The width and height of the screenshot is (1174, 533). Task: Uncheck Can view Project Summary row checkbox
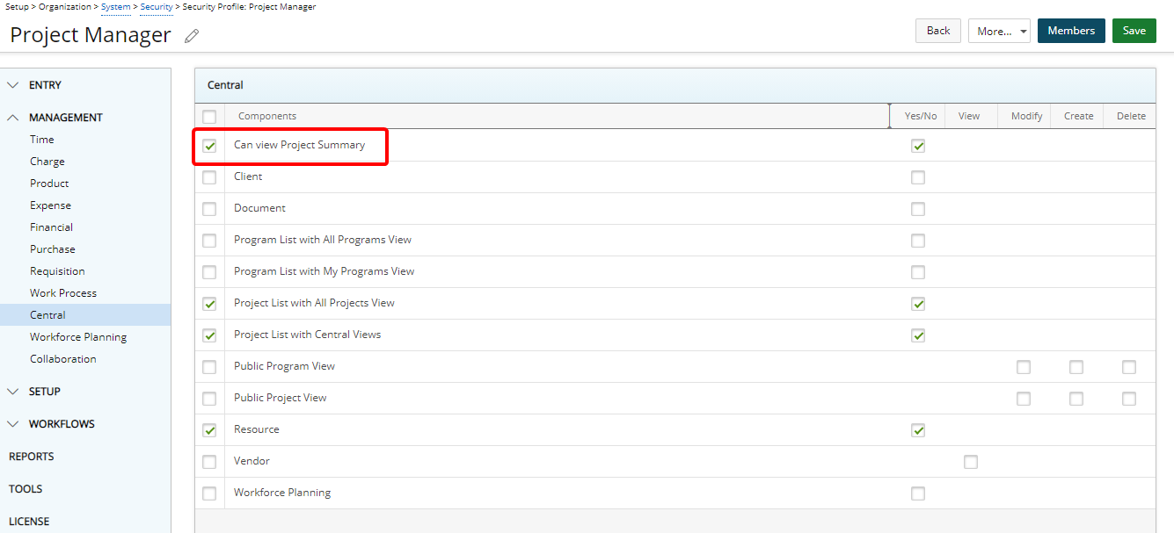[x=209, y=146]
